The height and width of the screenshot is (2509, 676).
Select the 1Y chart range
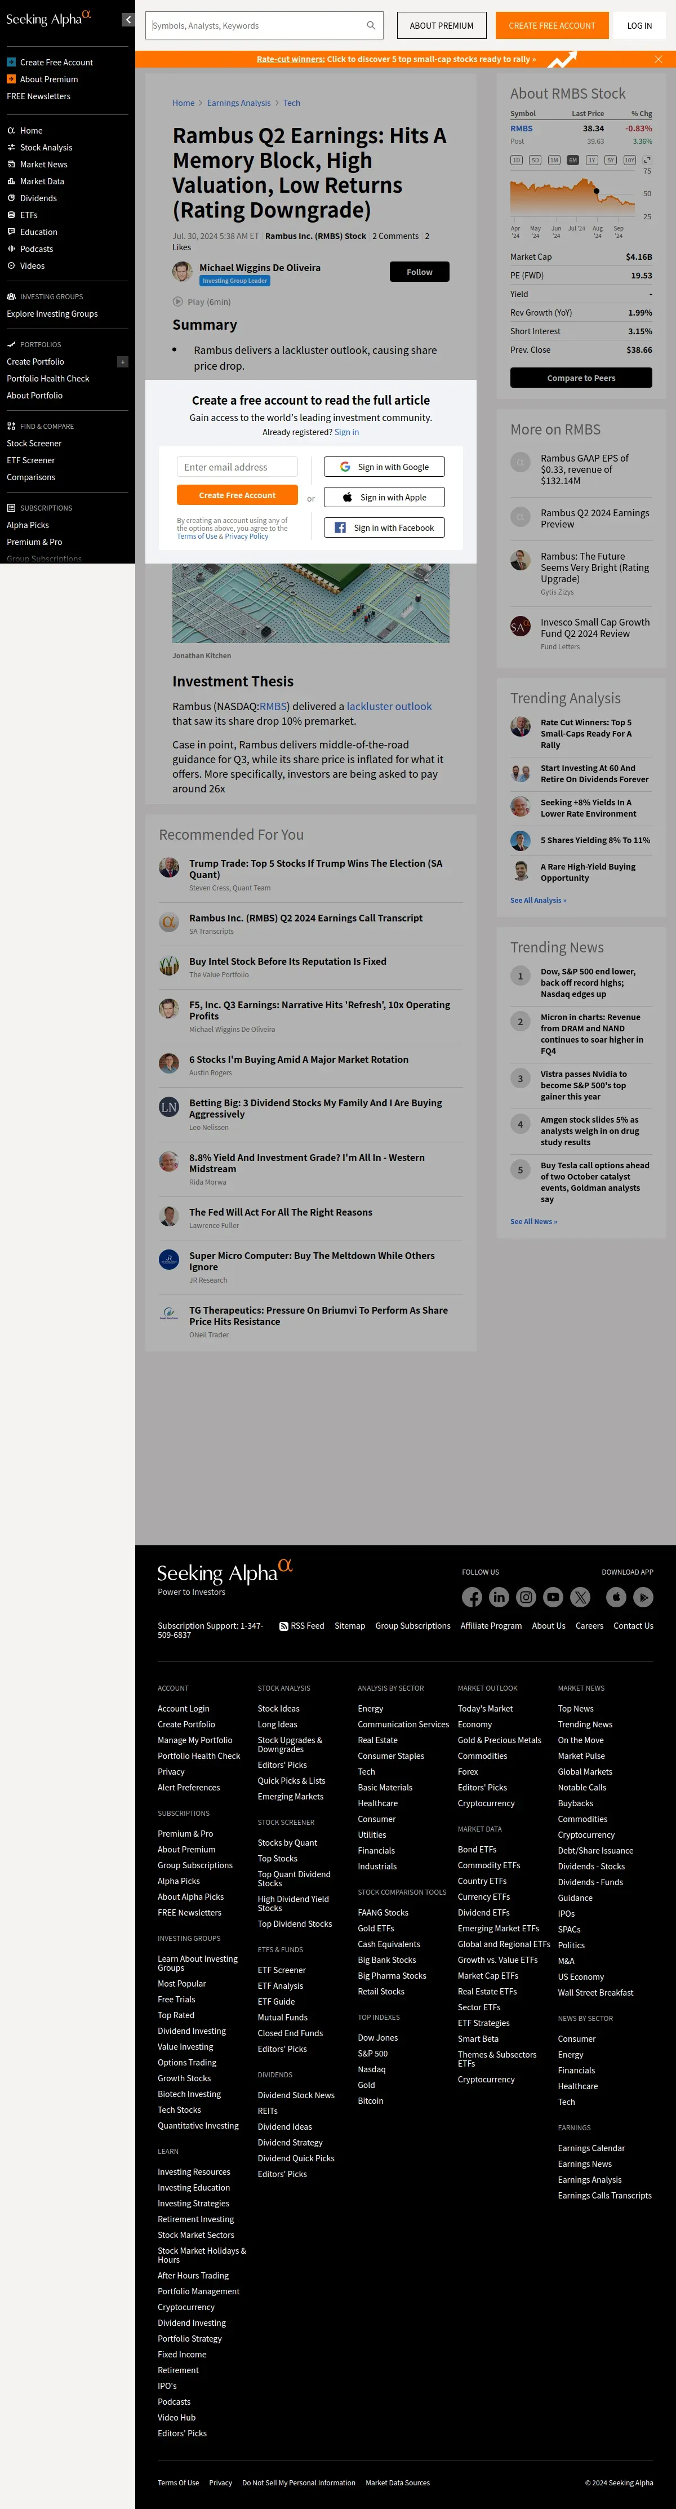(x=591, y=159)
